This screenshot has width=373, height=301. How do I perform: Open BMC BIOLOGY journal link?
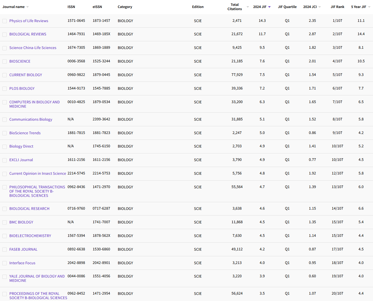[x=21, y=222]
